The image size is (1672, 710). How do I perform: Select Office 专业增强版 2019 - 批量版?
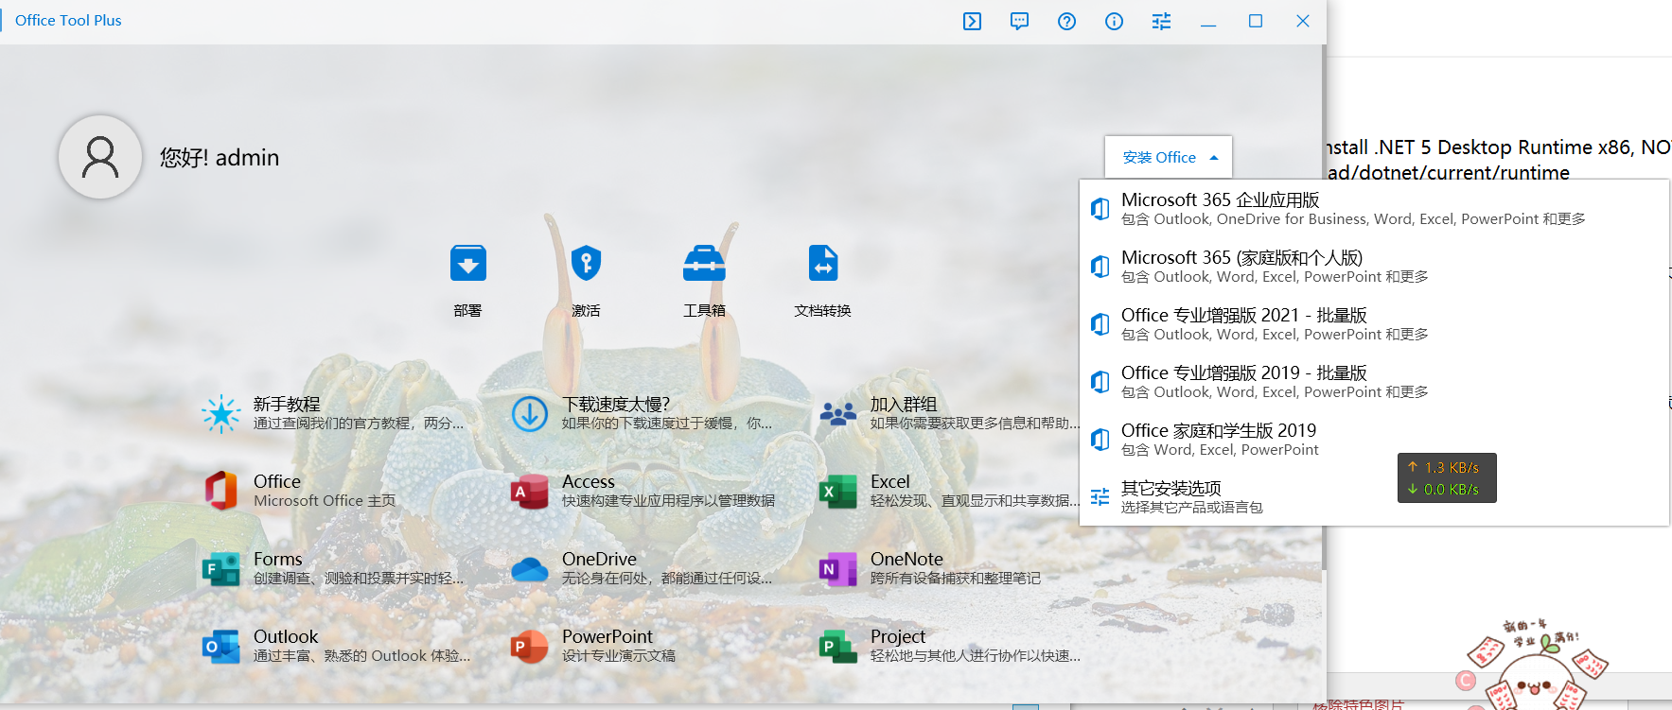[x=1374, y=382]
